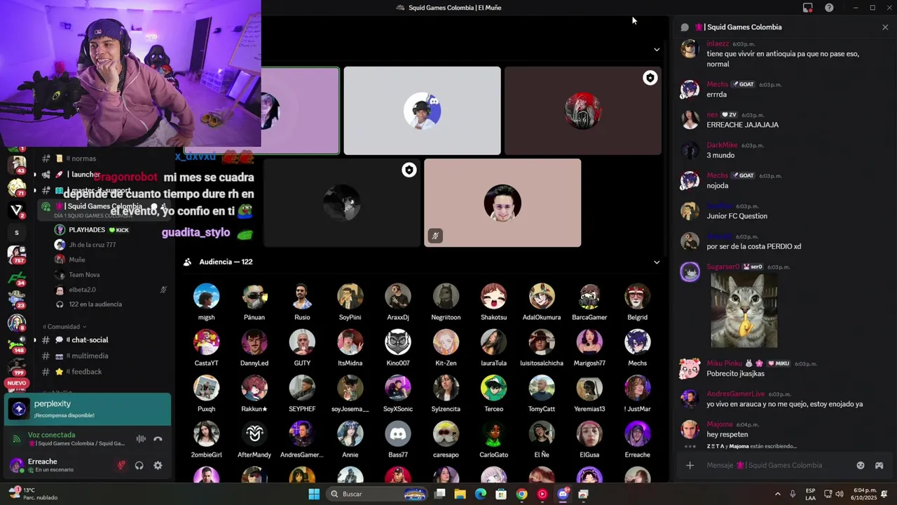This screenshot has height=505, width=897.
Task: Open Bass77 audience member avatar
Action: 398,434
